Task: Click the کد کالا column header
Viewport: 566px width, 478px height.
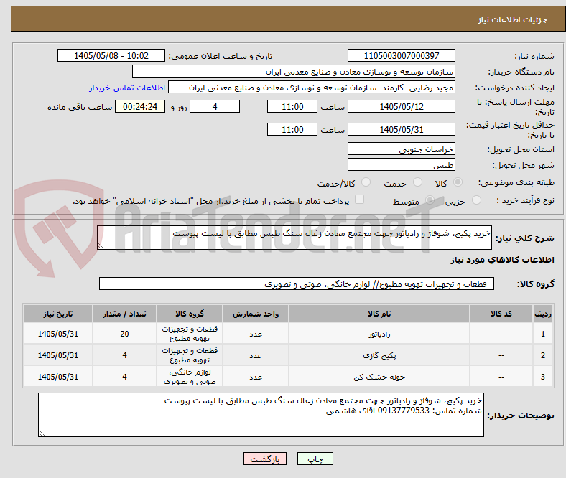Action: tap(501, 314)
